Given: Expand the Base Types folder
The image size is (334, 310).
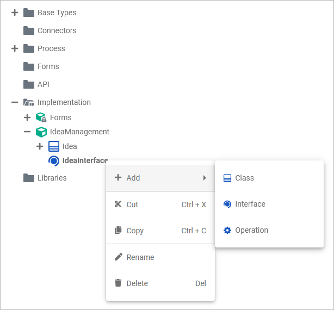Looking at the screenshot, I should [15, 13].
